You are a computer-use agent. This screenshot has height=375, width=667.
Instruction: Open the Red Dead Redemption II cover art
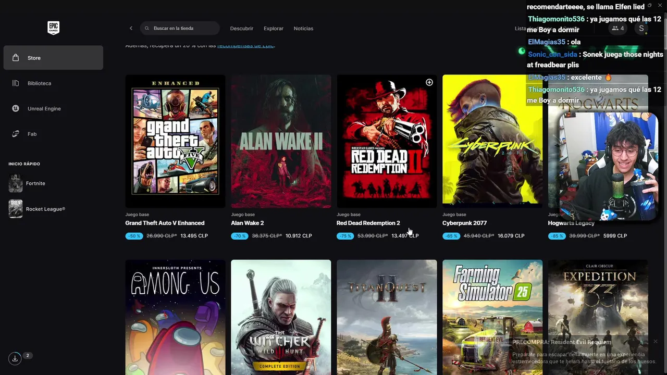(x=387, y=141)
